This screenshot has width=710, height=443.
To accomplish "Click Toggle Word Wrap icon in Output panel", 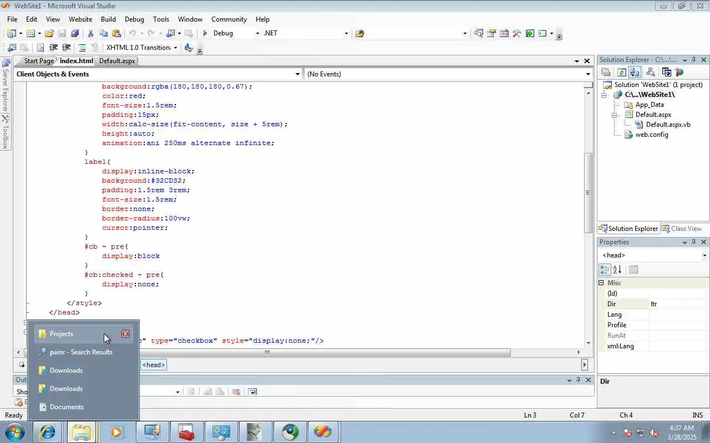I will (252, 392).
